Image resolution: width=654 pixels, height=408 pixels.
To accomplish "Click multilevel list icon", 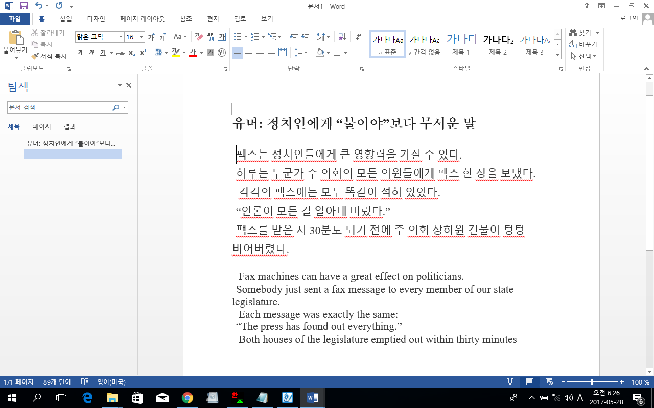I will 272,37.
